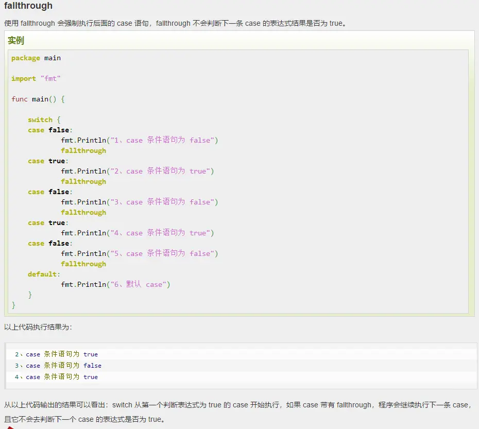Click output line '2、case 条件语句为 true'
Screen dimensions: 479x429
tap(57, 354)
